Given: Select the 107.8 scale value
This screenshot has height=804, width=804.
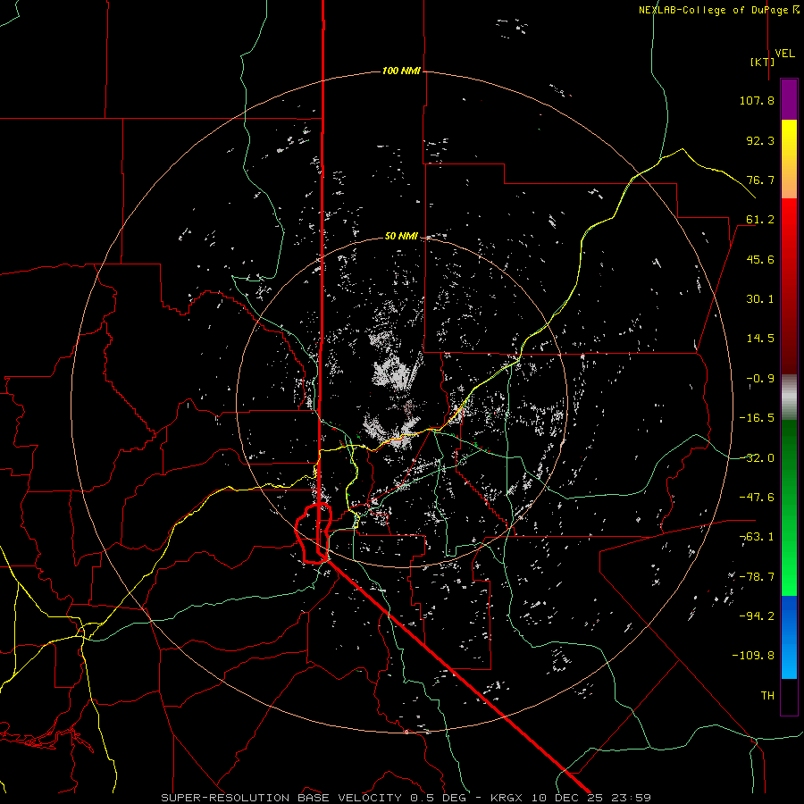Looking at the screenshot, I should pyautogui.click(x=757, y=100).
